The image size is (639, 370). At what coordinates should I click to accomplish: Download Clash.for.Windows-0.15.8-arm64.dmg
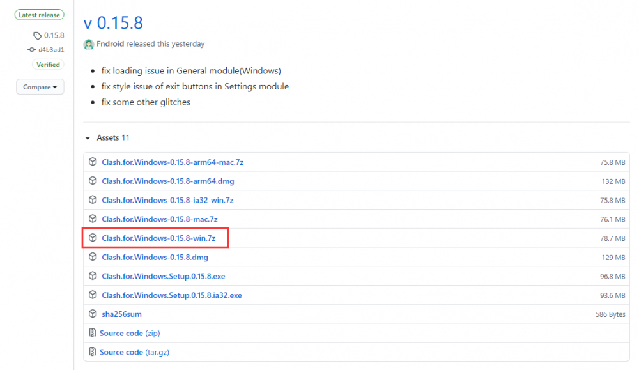(167, 181)
